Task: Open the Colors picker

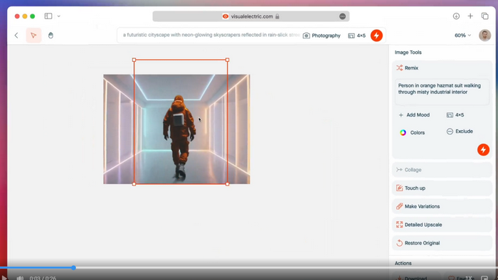Action: [412, 133]
